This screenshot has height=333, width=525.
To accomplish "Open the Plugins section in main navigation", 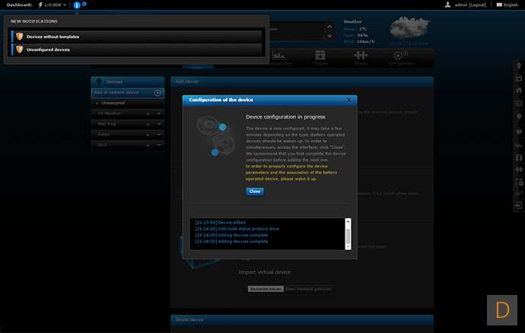I will click(320, 58).
